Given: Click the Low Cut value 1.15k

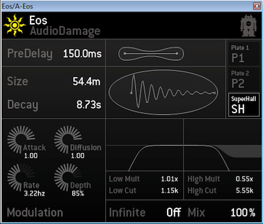Looking at the screenshot, I should click(169, 190).
